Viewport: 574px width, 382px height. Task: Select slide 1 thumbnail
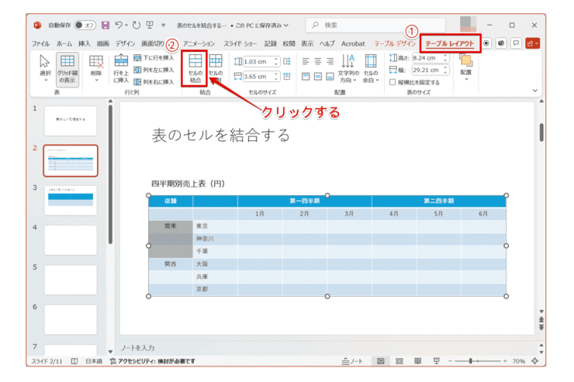coord(71,121)
